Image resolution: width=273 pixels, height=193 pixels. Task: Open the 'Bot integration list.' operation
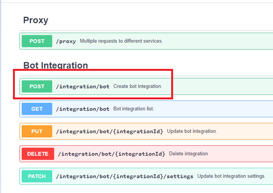(134, 109)
